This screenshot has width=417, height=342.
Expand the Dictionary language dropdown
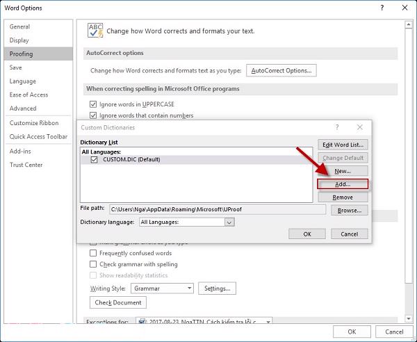(229, 222)
